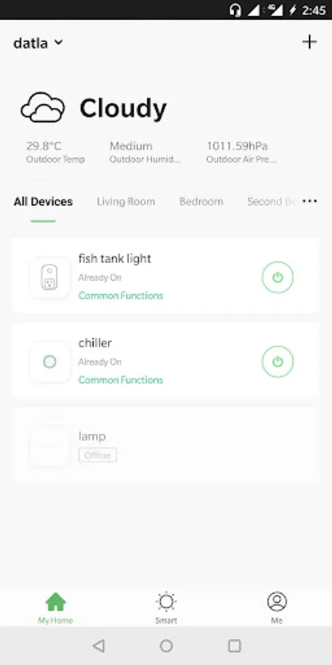Tap the Android home circle button
332x665 pixels.
click(x=166, y=646)
